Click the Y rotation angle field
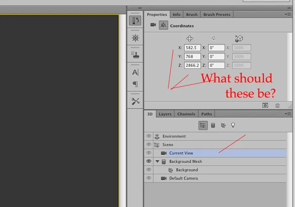 pyautogui.click(x=216, y=56)
